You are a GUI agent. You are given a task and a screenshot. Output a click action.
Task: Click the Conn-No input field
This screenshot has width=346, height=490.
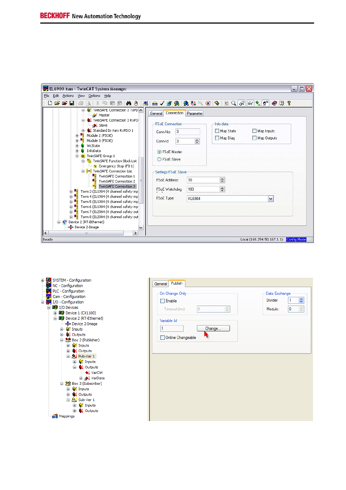point(188,132)
